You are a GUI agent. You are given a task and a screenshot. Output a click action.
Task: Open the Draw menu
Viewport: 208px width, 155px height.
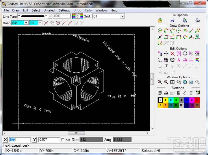coord(16,10)
